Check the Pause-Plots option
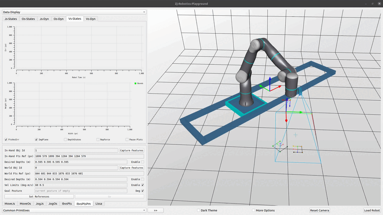The height and width of the screenshot is (215, 383). [127, 139]
